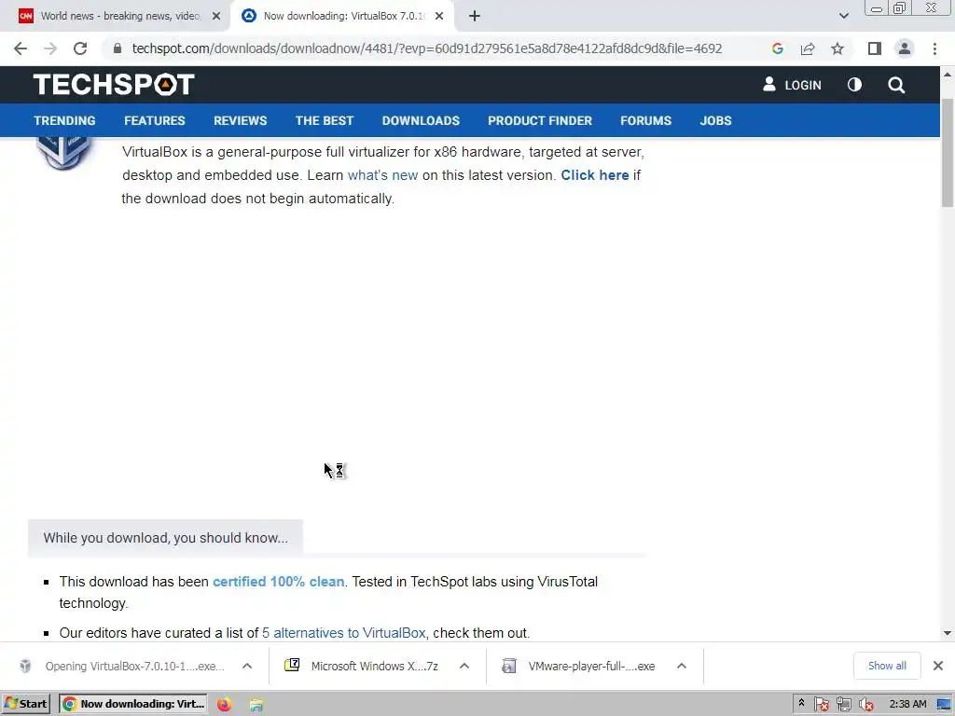Click the While you download heading
The width and height of the screenshot is (955, 716).
[166, 538]
